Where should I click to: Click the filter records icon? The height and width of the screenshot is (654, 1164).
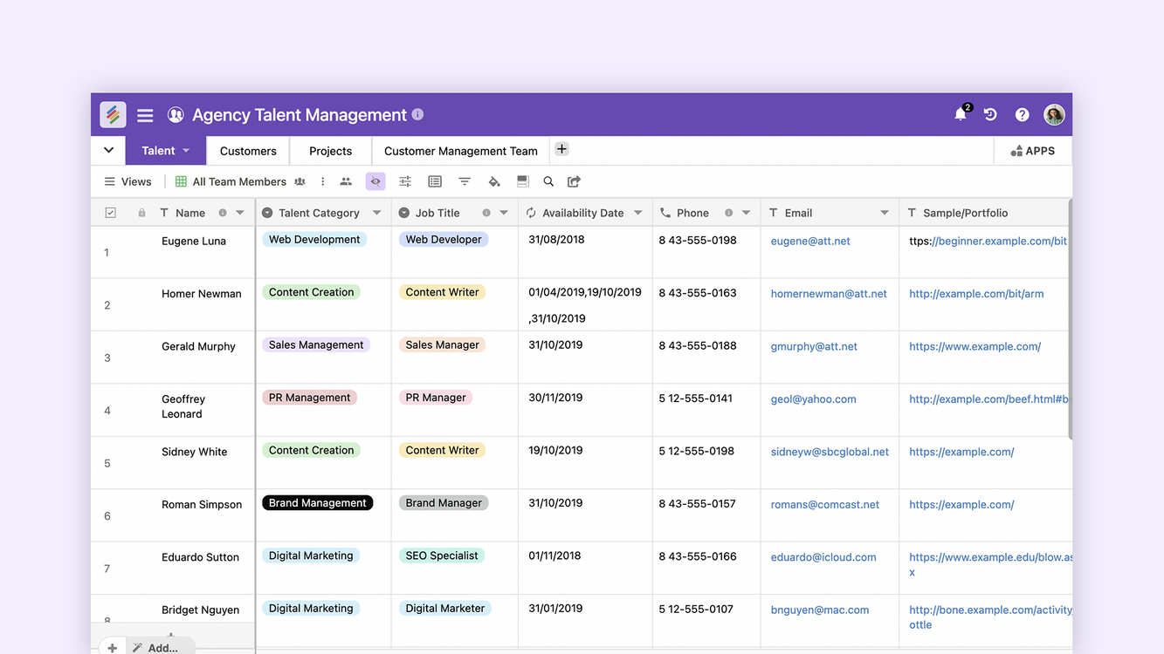pos(465,181)
